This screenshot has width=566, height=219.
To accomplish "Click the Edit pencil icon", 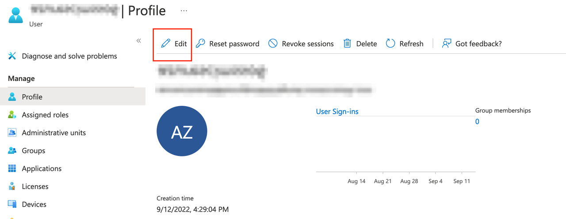I will click(x=165, y=44).
